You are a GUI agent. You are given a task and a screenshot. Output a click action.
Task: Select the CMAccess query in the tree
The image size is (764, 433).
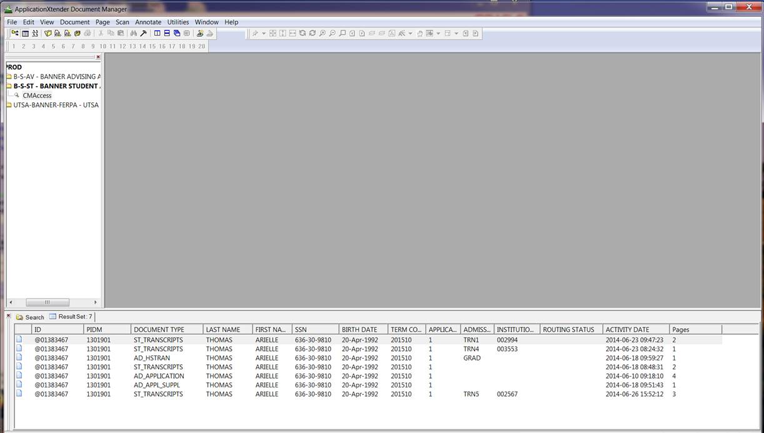pyautogui.click(x=37, y=96)
